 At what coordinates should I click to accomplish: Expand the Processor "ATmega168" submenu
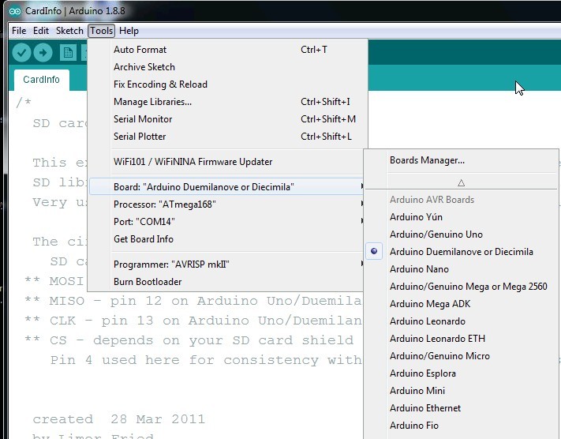click(226, 204)
